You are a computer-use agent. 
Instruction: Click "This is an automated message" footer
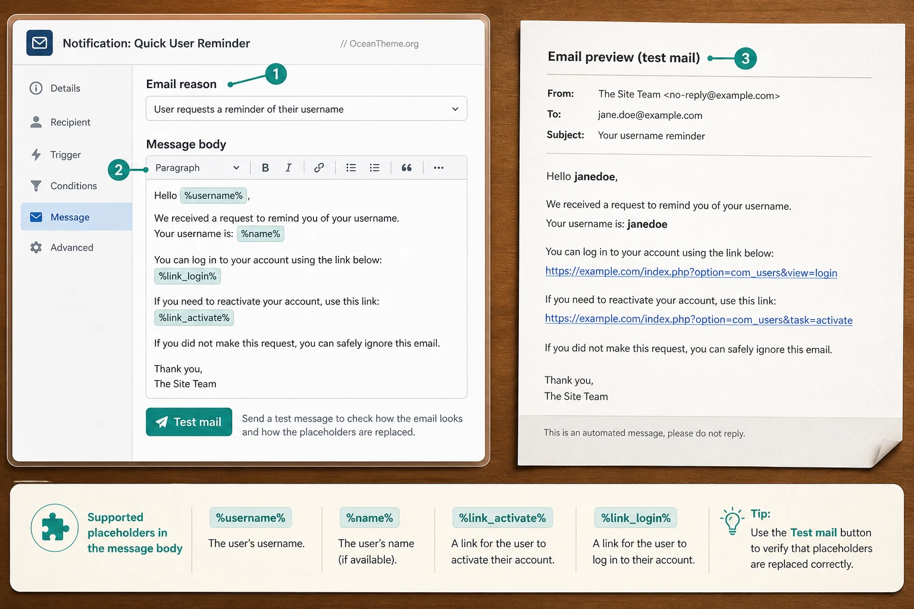[644, 433]
